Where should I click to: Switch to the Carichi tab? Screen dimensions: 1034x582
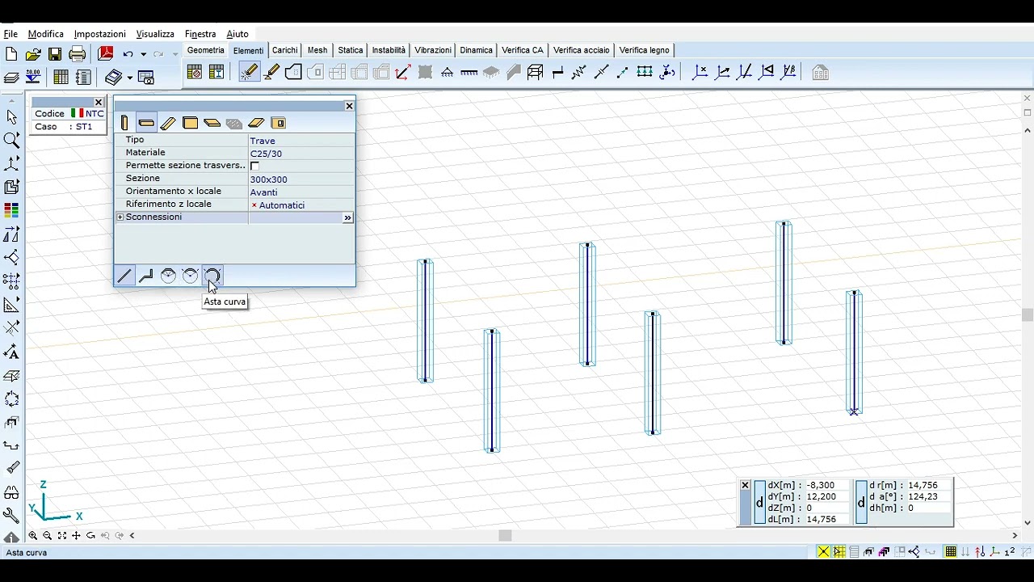tap(284, 50)
